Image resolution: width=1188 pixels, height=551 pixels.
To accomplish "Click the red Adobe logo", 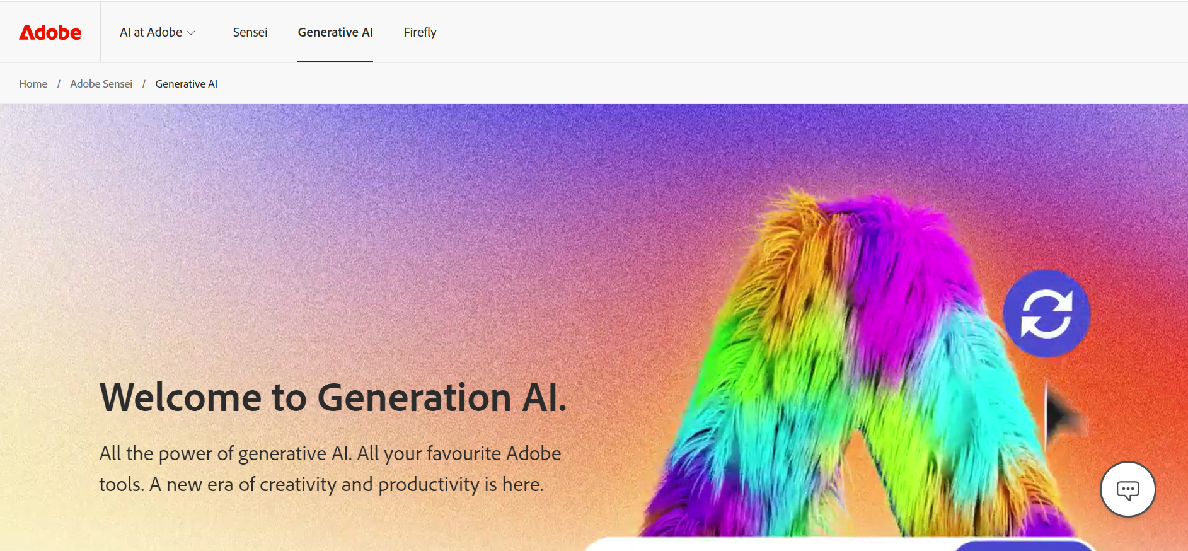I will 50,32.
